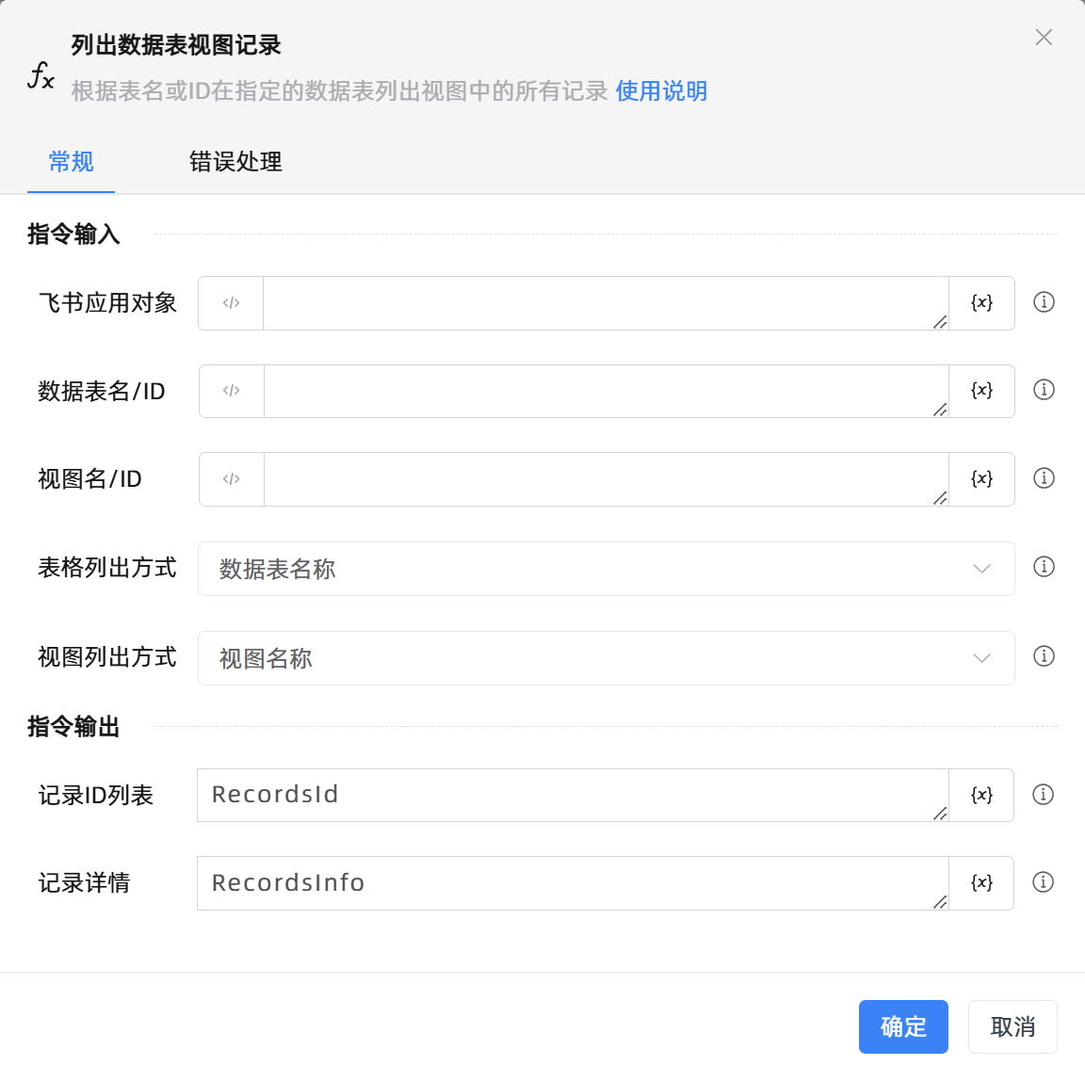
Task: Insert variable into 飞书应用对象 field
Action: coord(981,303)
